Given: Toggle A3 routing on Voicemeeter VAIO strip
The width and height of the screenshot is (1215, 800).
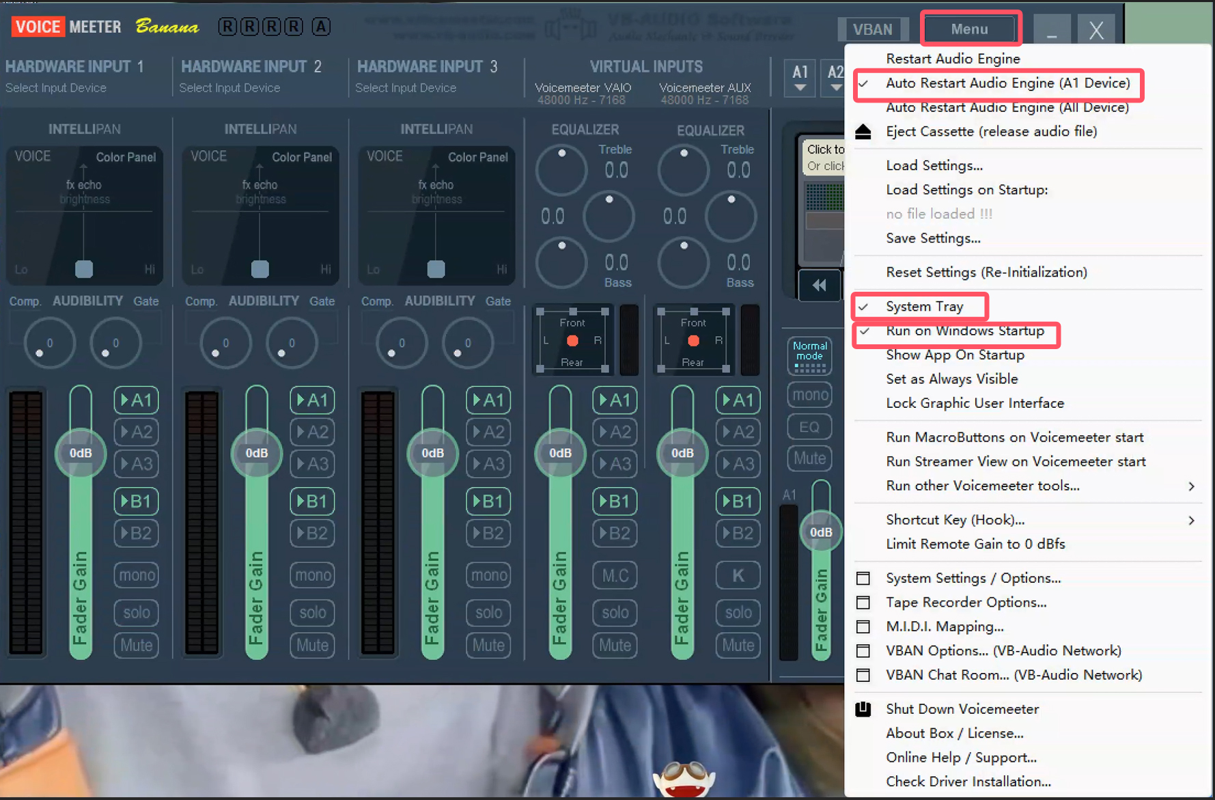Looking at the screenshot, I should pos(615,465).
